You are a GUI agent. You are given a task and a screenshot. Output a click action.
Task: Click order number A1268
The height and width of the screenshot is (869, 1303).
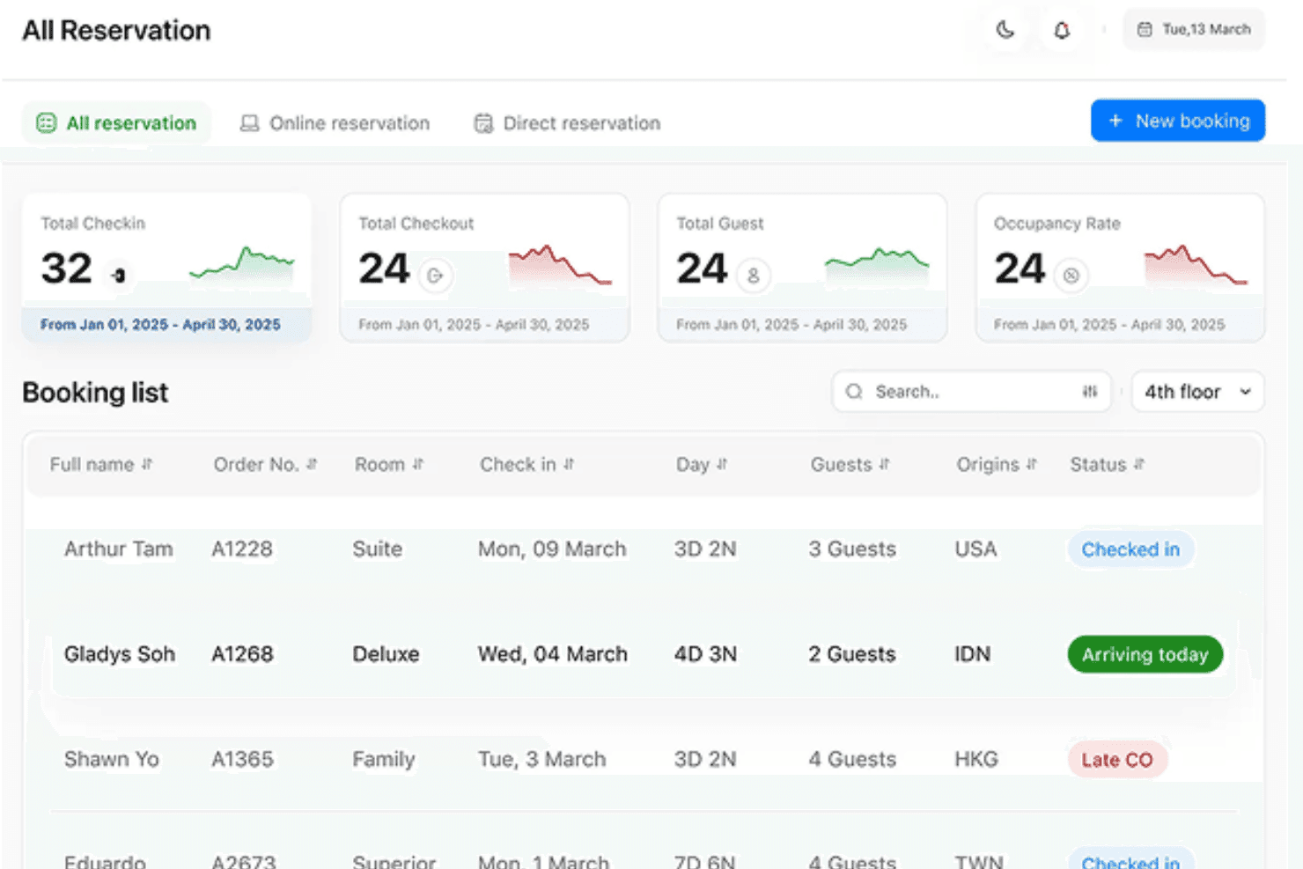point(242,654)
